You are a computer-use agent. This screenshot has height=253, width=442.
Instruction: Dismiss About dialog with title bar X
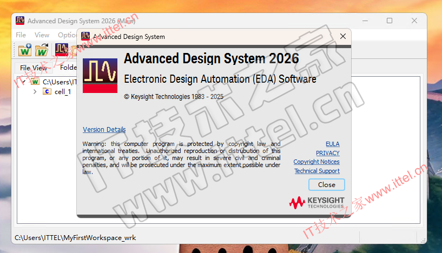tap(342, 36)
